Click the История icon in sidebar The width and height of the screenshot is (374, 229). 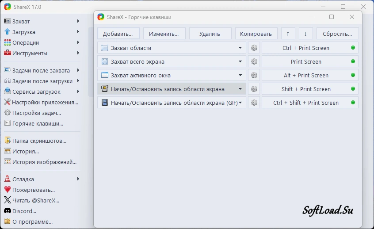pos(8,151)
